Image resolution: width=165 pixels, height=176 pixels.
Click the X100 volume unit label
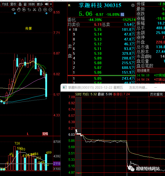point(57,169)
